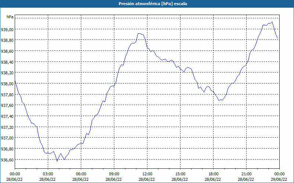Click the chart title 'Presión atmosférica [hPa] escala'
The height and width of the screenshot is (183, 294).
click(x=153, y=4)
